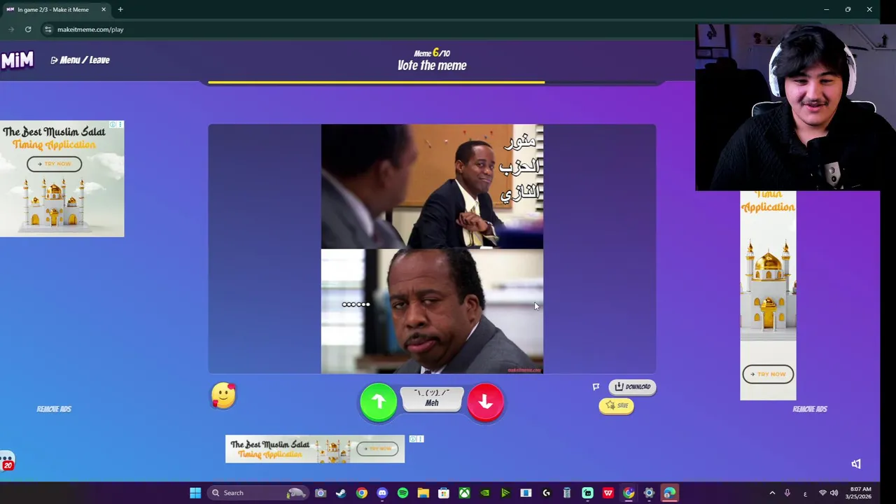Image resolution: width=896 pixels, height=504 pixels.
Task: Click Remove Ads on the right
Action: pyautogui.click(x=810, y=409)
